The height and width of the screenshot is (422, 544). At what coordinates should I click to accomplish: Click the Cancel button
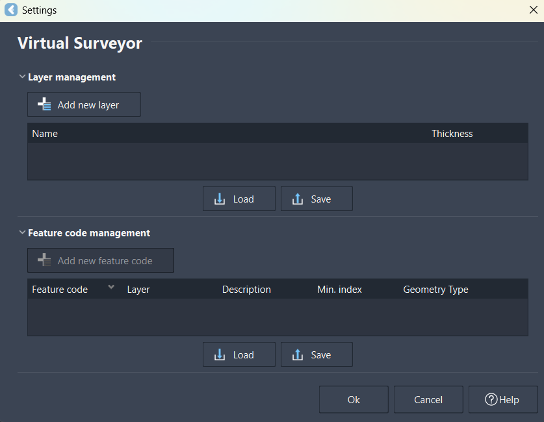428,399
